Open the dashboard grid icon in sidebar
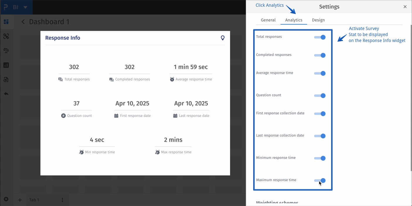 6,22
